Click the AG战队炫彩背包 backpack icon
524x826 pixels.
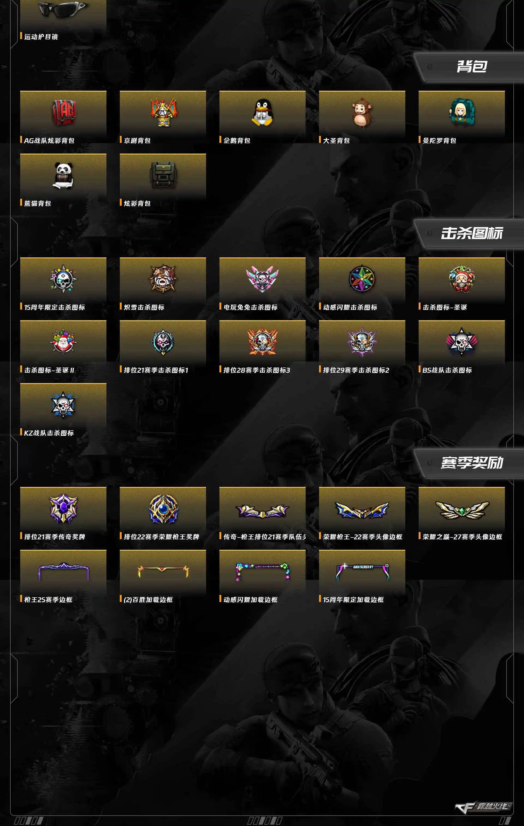(x=63, y=112)
